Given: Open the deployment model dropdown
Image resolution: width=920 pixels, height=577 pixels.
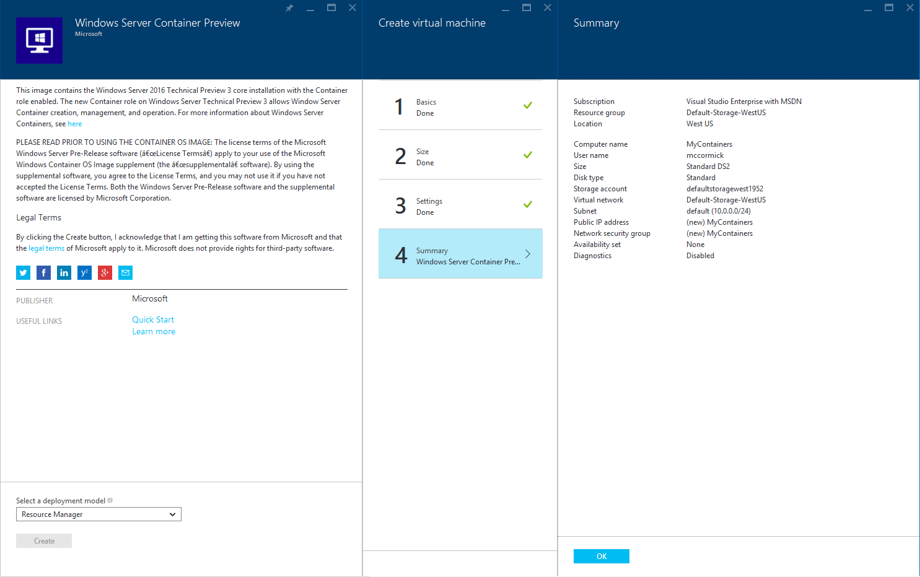Looking at the screenshot, I should pos(99,514).
